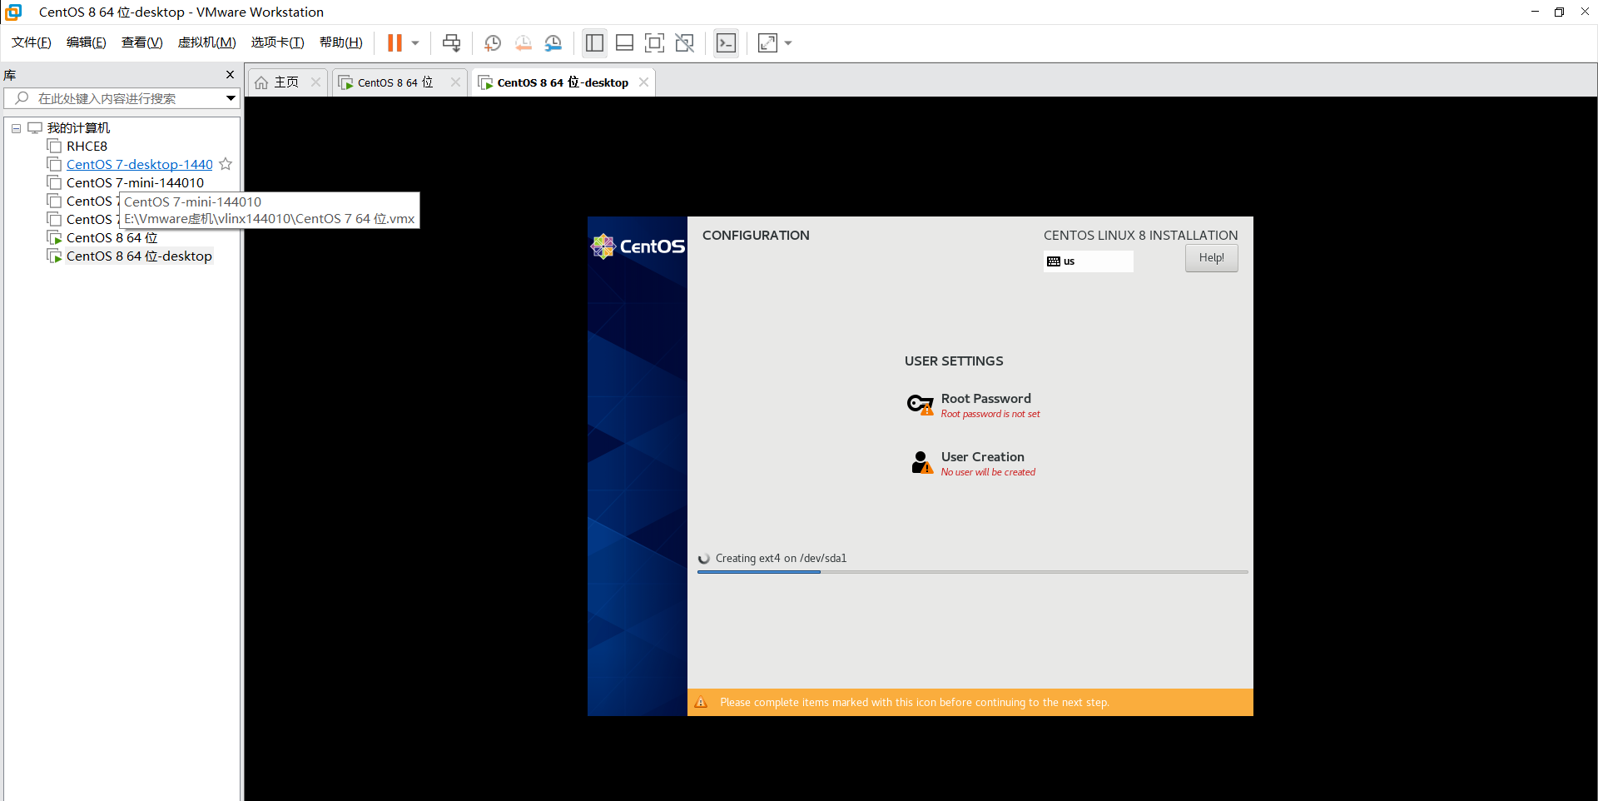The height and width of the screenshot is (801, 1598).
Task: Select 我的计算机 in the library tree
Action: pyautogui.click(x=78, y=128)
